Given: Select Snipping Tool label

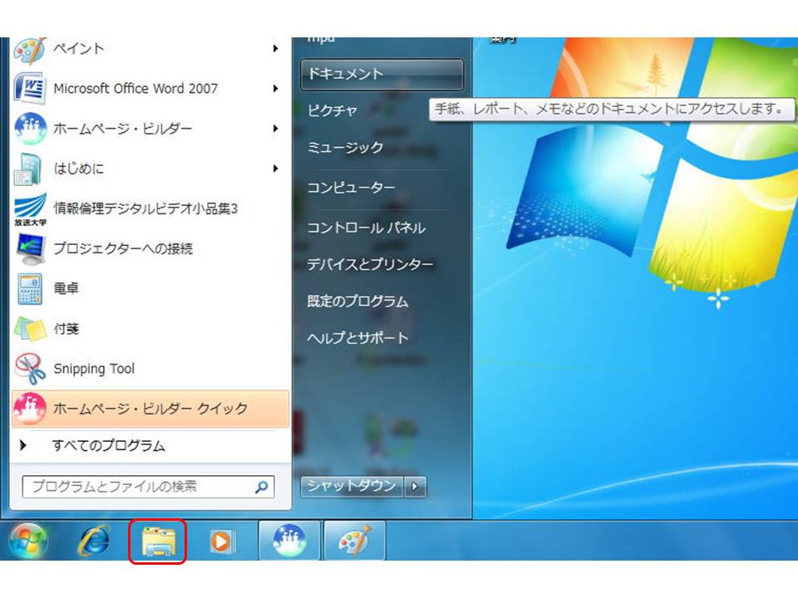Looking at the screenshot, I should [x=94, y=369].
